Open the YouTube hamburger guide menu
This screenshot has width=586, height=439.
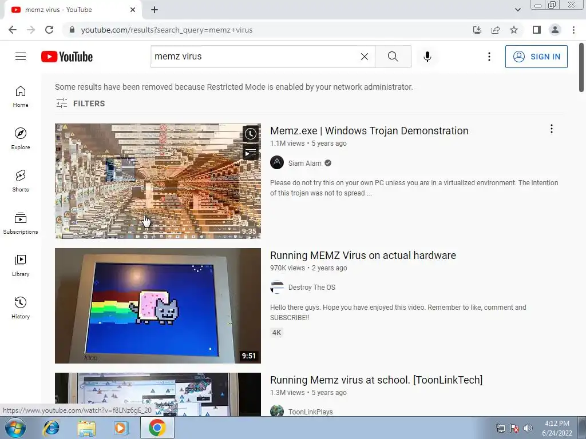tap(21, 57)
